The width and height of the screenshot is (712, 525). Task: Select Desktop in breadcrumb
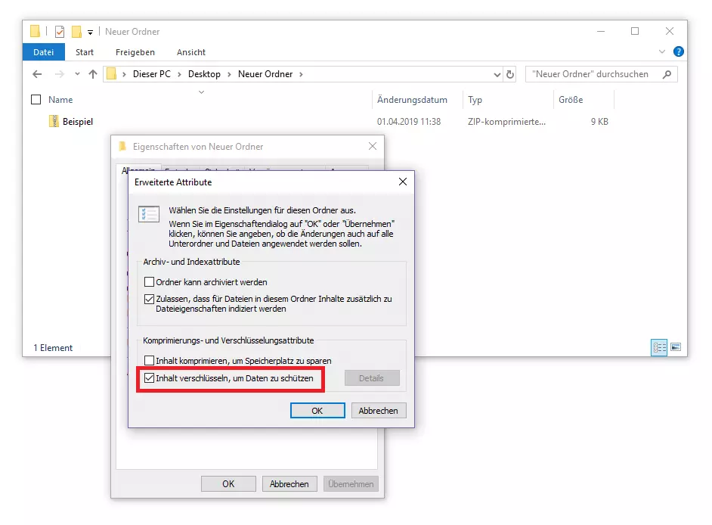coord(204,74)
